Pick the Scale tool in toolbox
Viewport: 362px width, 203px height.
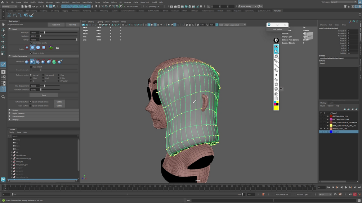[x=3, y=53]
